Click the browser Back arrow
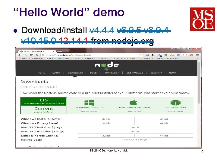The height and width of the screenshot is (162, 217). pos(20,55)
